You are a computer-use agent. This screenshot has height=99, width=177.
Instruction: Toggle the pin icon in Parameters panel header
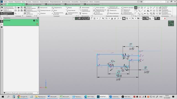click(38, 18)
